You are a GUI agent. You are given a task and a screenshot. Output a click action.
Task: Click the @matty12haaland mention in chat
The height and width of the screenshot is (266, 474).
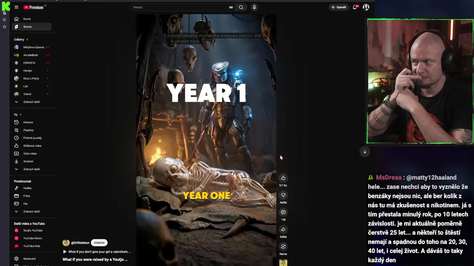click(431, 177)
